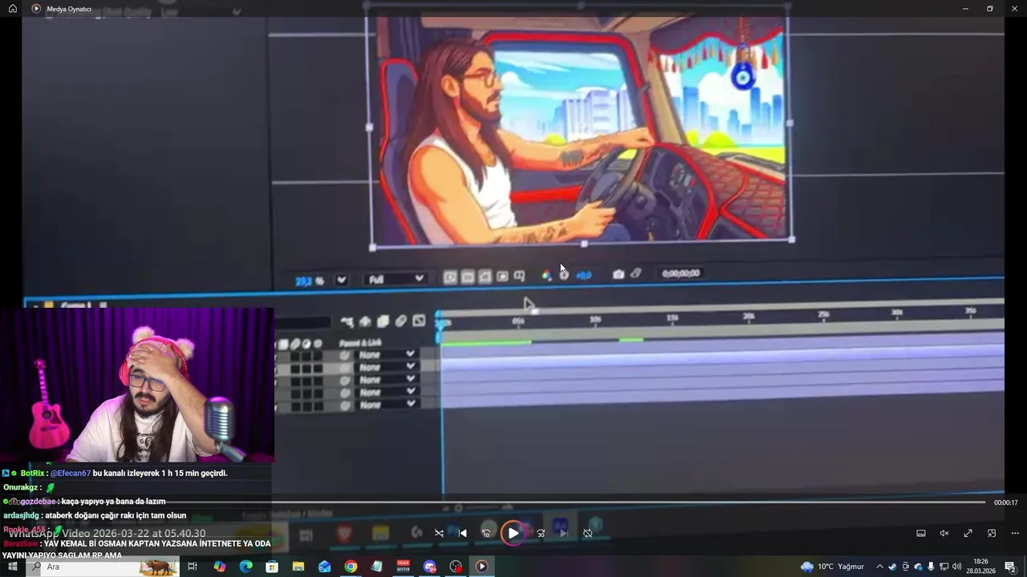Screen dimensions: 1027x577
Task: Toggle mask and shape path visibility
Action: point(485,276)
